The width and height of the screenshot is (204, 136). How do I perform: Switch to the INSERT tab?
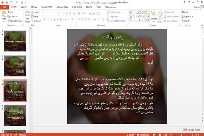(24, 7)
